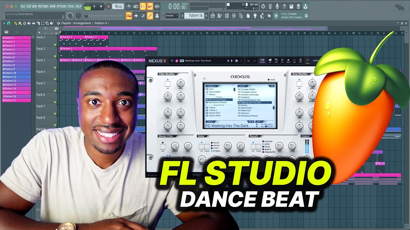Toggle Nexus Filter Modifier on switch
This screenshot has height=230, width=410.
(168, 84)
